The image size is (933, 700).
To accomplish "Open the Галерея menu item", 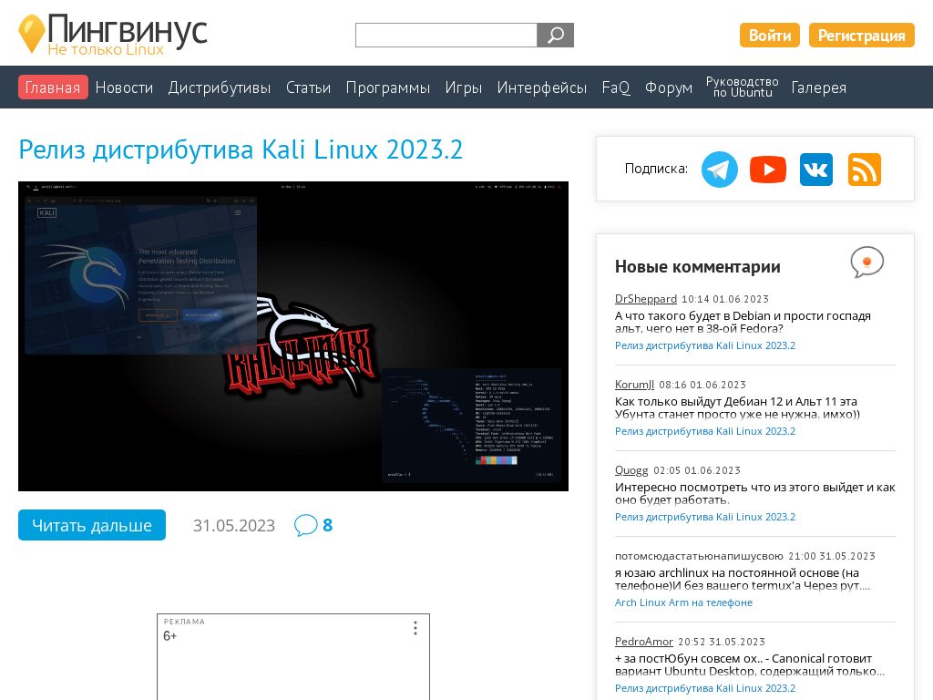I will point(819,87).
